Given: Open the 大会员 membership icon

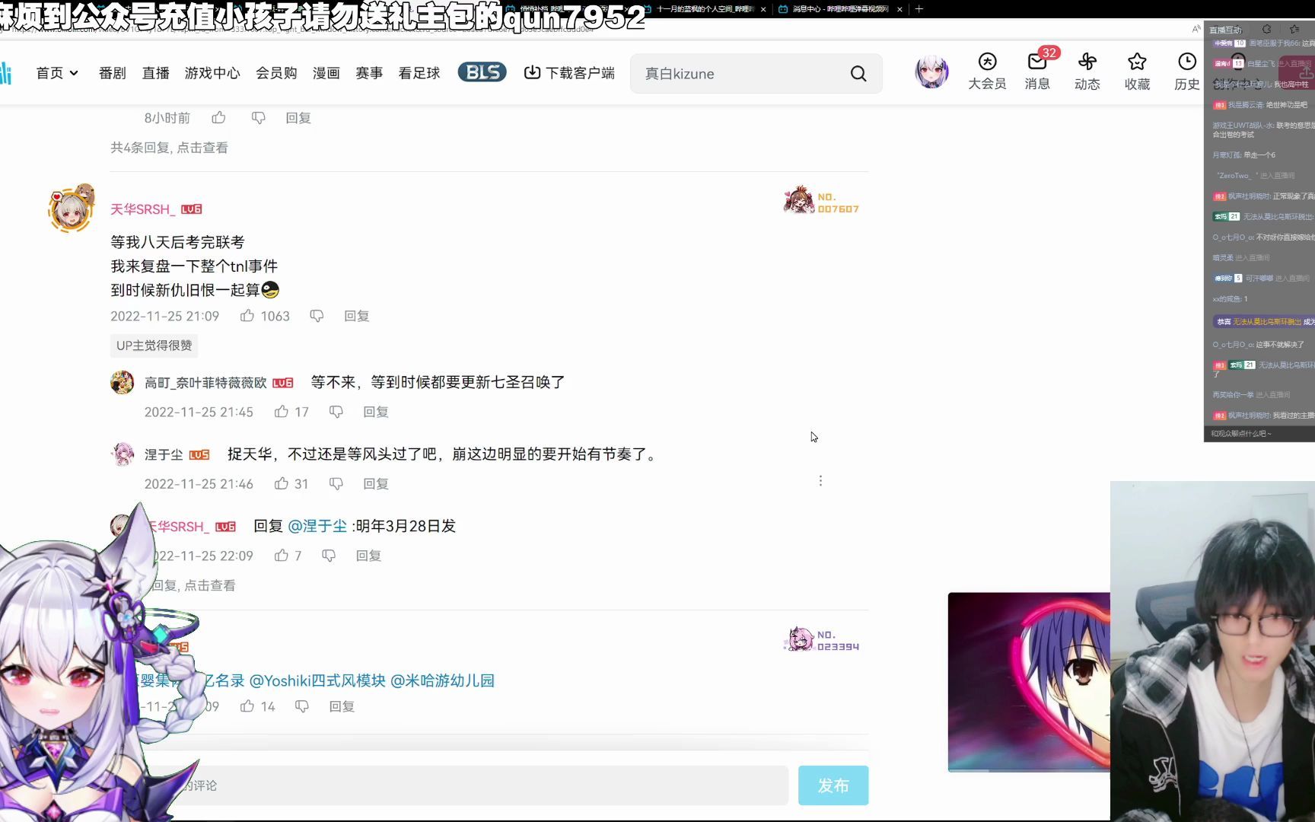Looking at the screenshot, I should point(987,72).
